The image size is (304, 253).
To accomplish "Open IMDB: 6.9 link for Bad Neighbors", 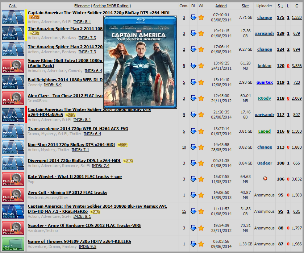I will pyautogui.click(x=53, y=85).
